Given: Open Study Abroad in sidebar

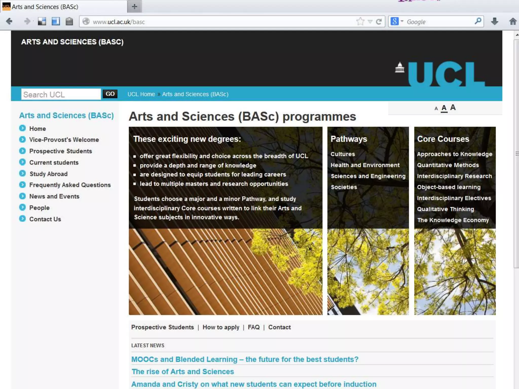Looking at the screenshot, I should (x=48, y=174).
